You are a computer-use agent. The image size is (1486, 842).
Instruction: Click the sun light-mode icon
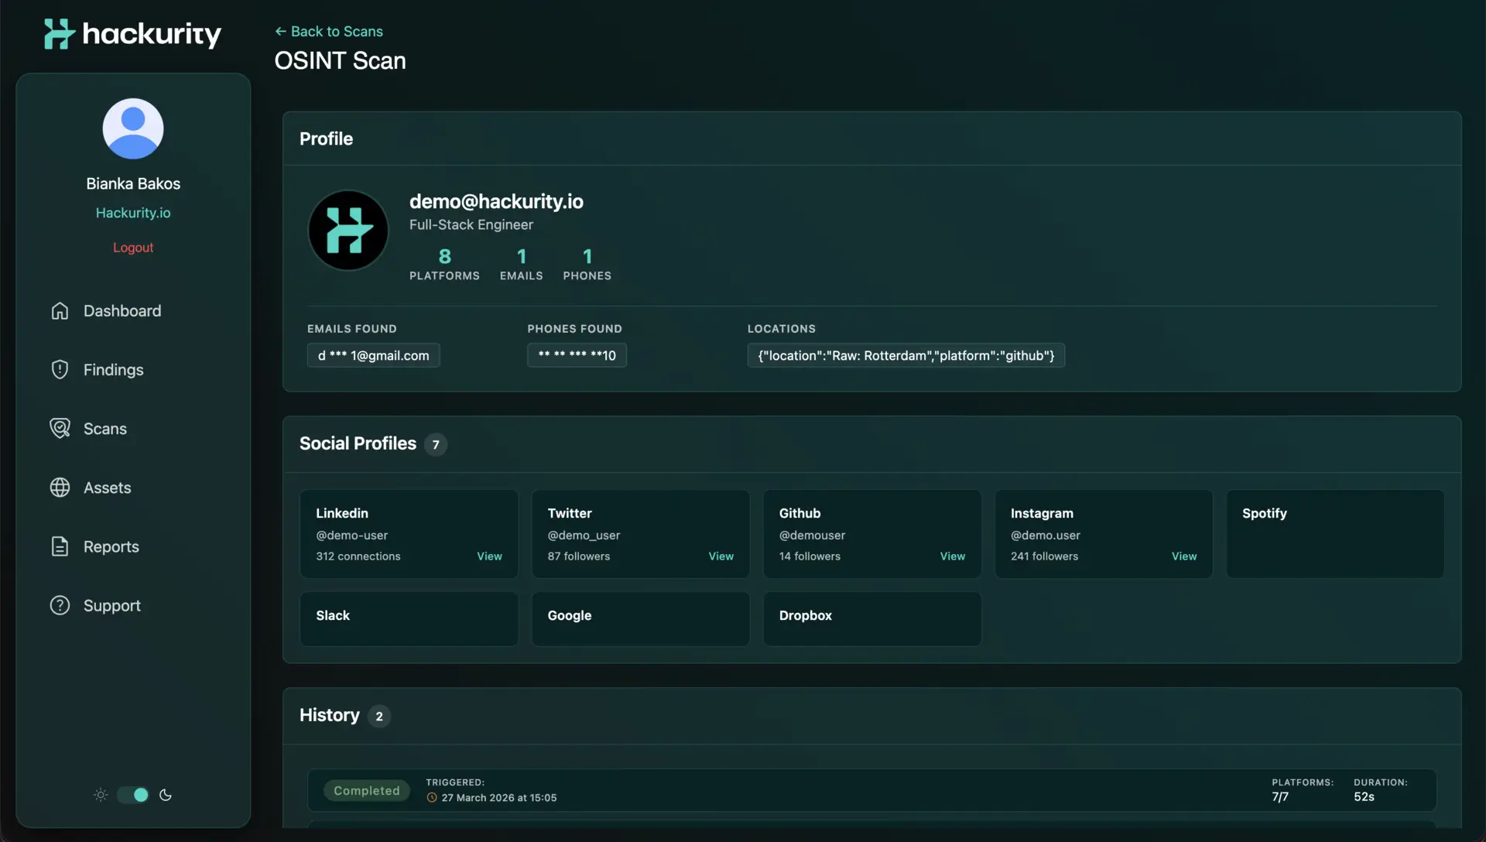coord(101,795)
